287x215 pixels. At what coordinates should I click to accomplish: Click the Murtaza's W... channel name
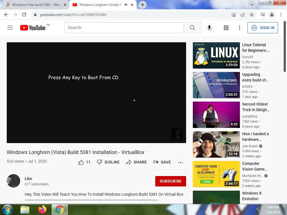[252, 176]
